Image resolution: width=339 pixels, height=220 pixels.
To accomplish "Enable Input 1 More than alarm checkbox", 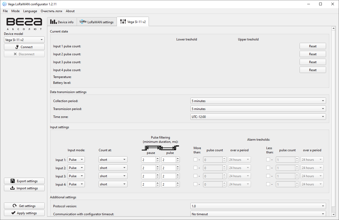I will (x=195, y=160).
